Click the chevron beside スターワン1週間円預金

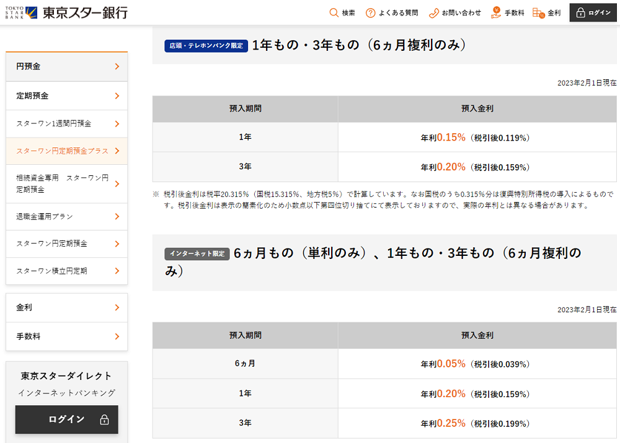pos(117,124)
